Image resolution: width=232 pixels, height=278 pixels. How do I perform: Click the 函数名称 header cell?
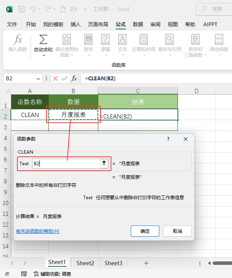coord(30,102)
